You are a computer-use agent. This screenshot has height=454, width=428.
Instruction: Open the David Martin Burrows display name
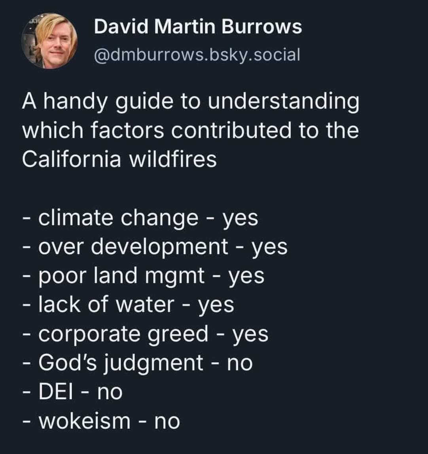tap(198, 27)
